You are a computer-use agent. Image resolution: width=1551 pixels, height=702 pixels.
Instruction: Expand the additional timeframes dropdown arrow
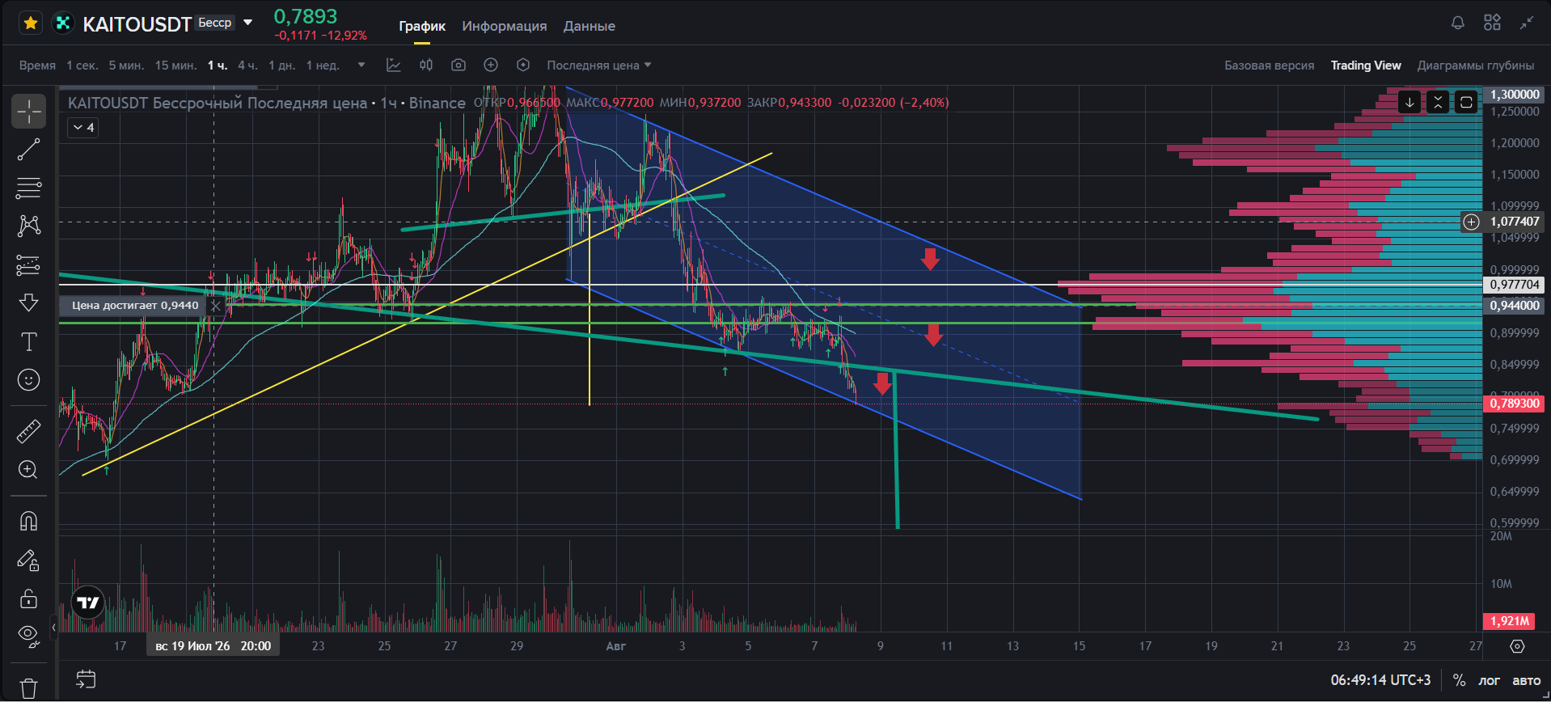[361, 65]
